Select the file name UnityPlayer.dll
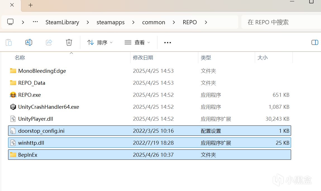This screenshot has width=321, height=191. (x=36, y=119)
